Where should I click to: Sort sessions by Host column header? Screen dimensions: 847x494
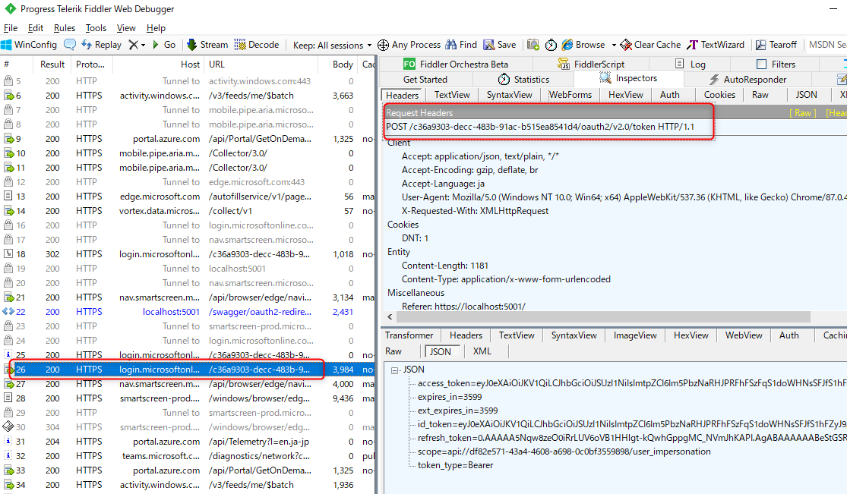click(158, 65)
